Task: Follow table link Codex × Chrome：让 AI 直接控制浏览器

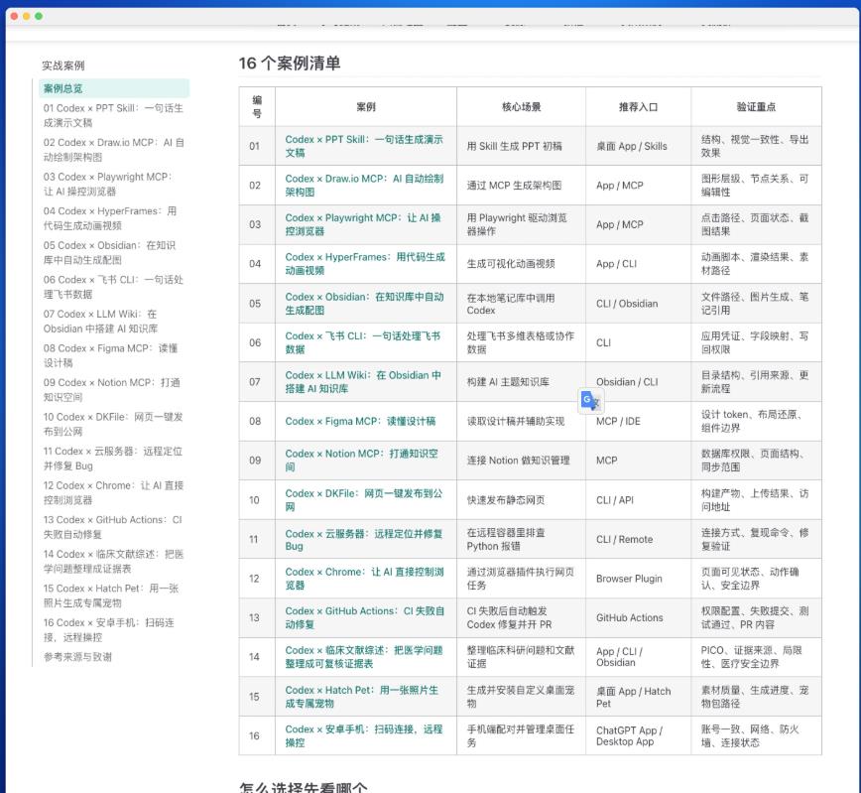Action: click(x=364, y=579)
